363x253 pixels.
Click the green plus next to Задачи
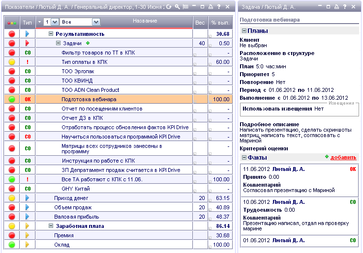[x=88, y=43]
